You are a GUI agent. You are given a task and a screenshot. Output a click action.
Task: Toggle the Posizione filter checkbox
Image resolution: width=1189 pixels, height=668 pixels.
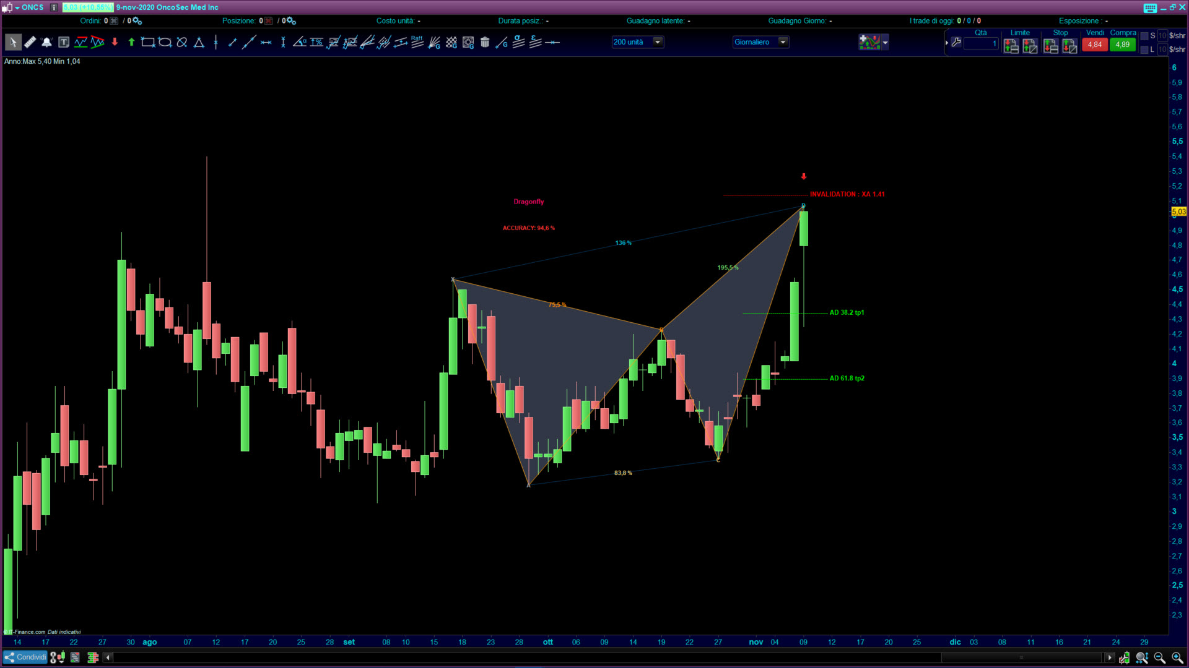pyautogui.click(x=268, y=21)
